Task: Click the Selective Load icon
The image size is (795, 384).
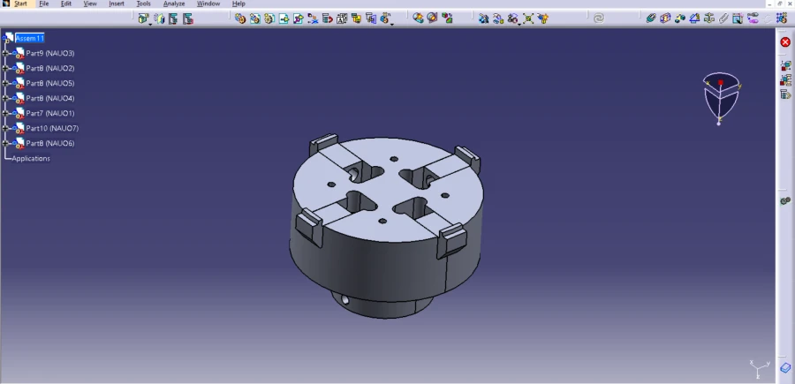Action: [x=357, y=19]
